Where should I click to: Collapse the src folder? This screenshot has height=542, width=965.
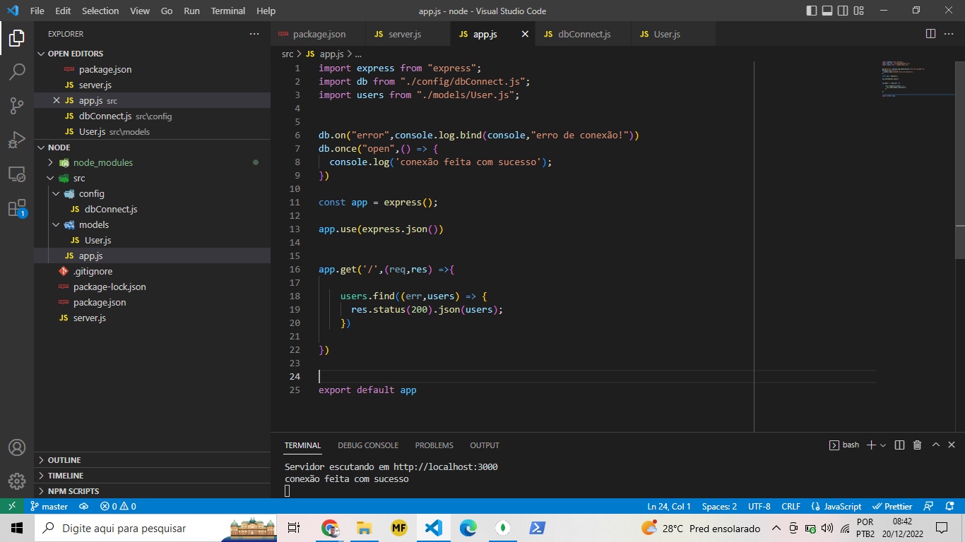[x=152, y=178]
